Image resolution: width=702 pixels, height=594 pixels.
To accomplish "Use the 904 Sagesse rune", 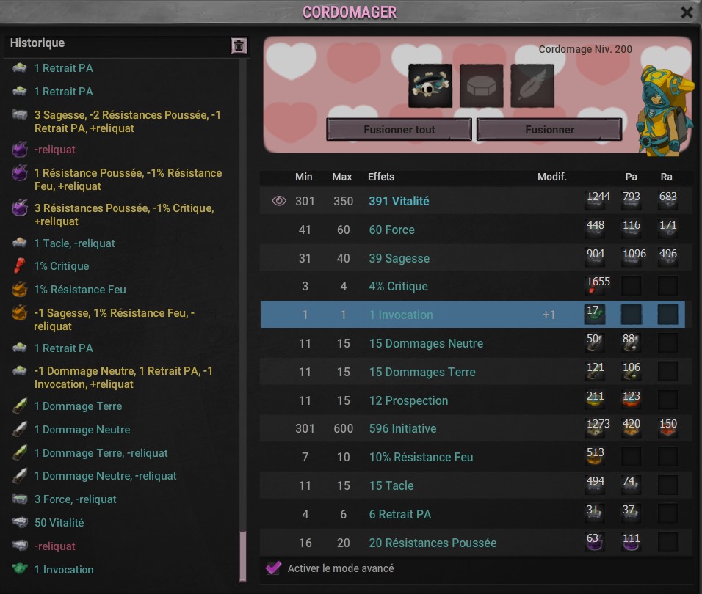I will tap(596, 258).
